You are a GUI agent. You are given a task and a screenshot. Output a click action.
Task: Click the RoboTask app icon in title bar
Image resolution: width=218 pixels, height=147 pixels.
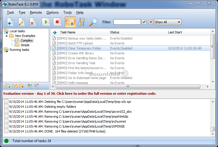(5, 4)
